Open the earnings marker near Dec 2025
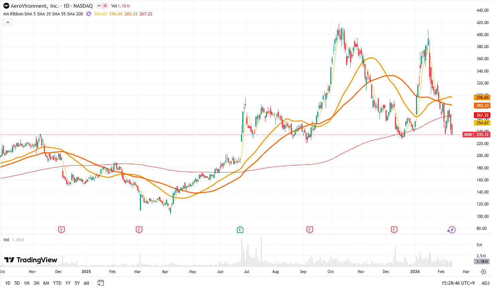 394,230
